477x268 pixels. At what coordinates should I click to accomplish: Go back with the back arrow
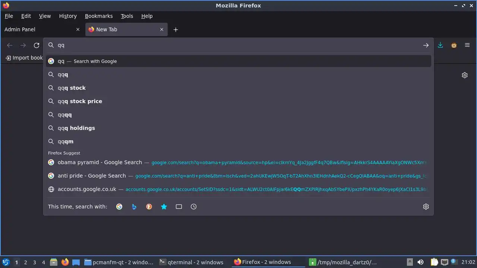click(10, 45)
